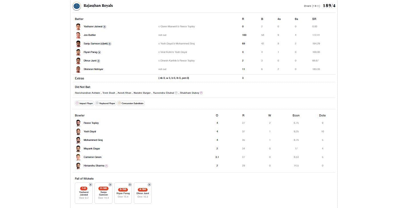Play video on 3-155 Riyan Parag card
Viewport: 413px width, 208px height.
coord(130,185)
